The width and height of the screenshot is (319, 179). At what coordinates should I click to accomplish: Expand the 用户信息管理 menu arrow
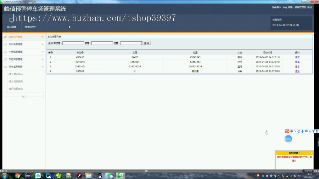point(43,44)
